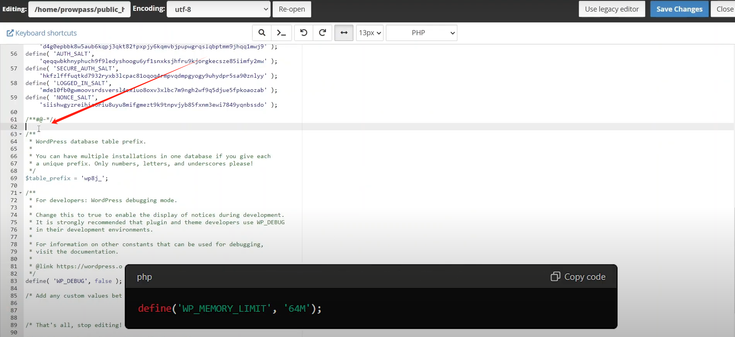Click the search magnifier icon
The height and width of the screenshot is (337, 735).
click(262, 33)
